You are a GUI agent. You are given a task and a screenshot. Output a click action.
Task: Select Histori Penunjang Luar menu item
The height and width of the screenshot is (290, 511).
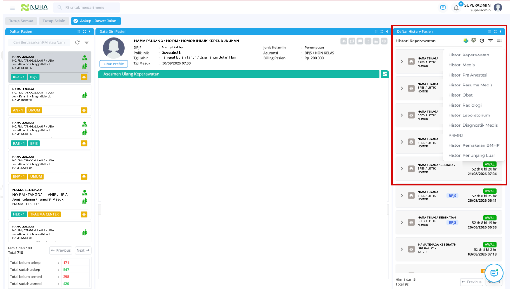click(471, 155)
